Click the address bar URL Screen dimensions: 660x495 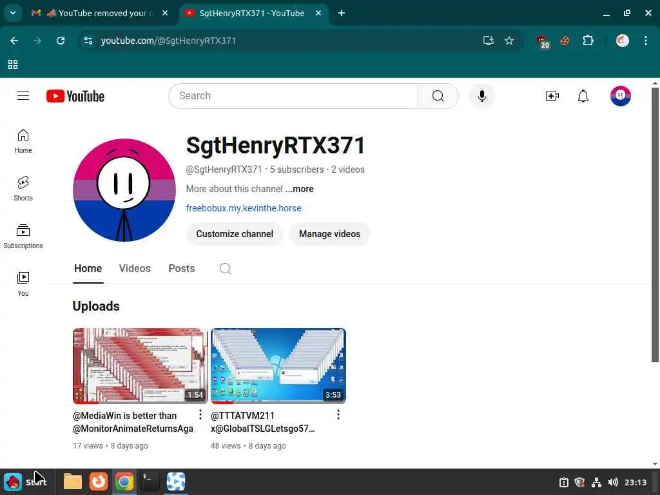point(168,41)
